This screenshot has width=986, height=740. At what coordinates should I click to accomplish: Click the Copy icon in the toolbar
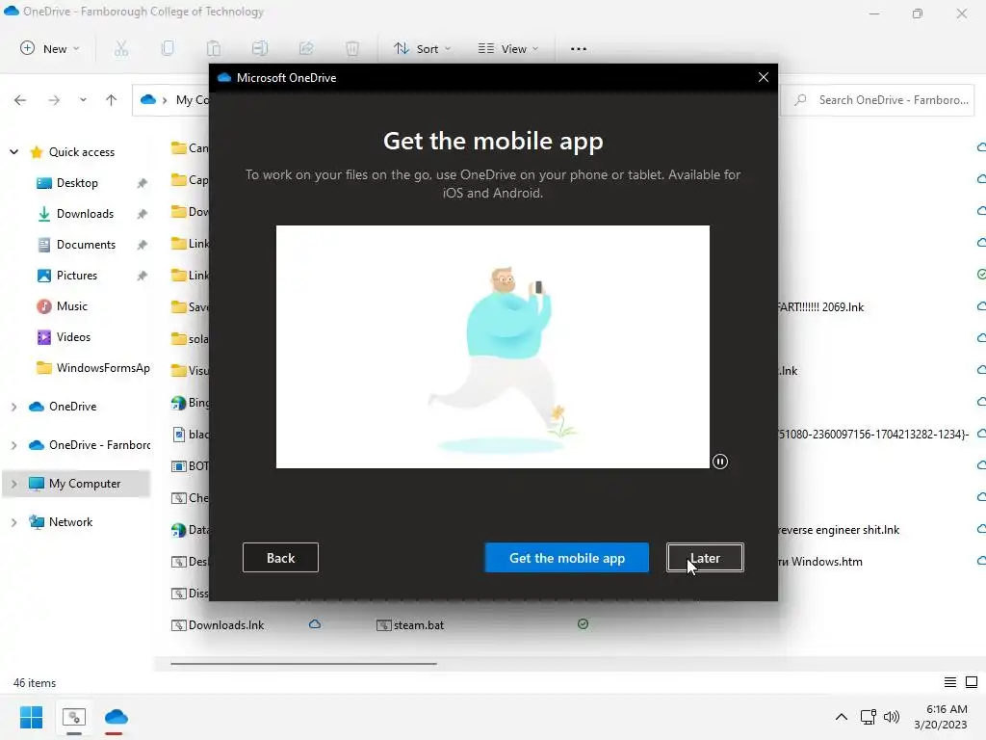point(168,48)
